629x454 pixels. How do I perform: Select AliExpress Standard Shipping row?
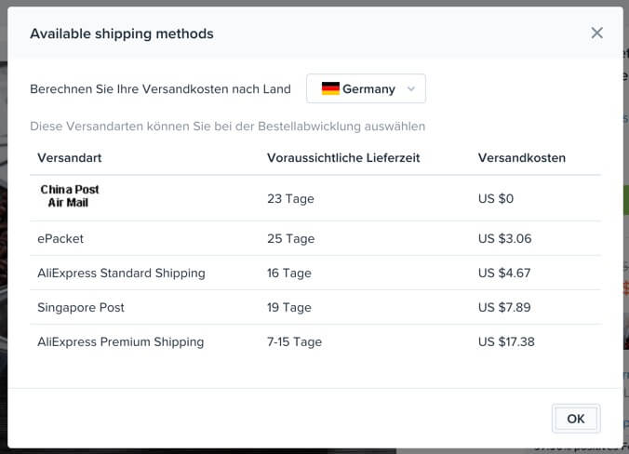pyautogui.click(x=314, y=274)
